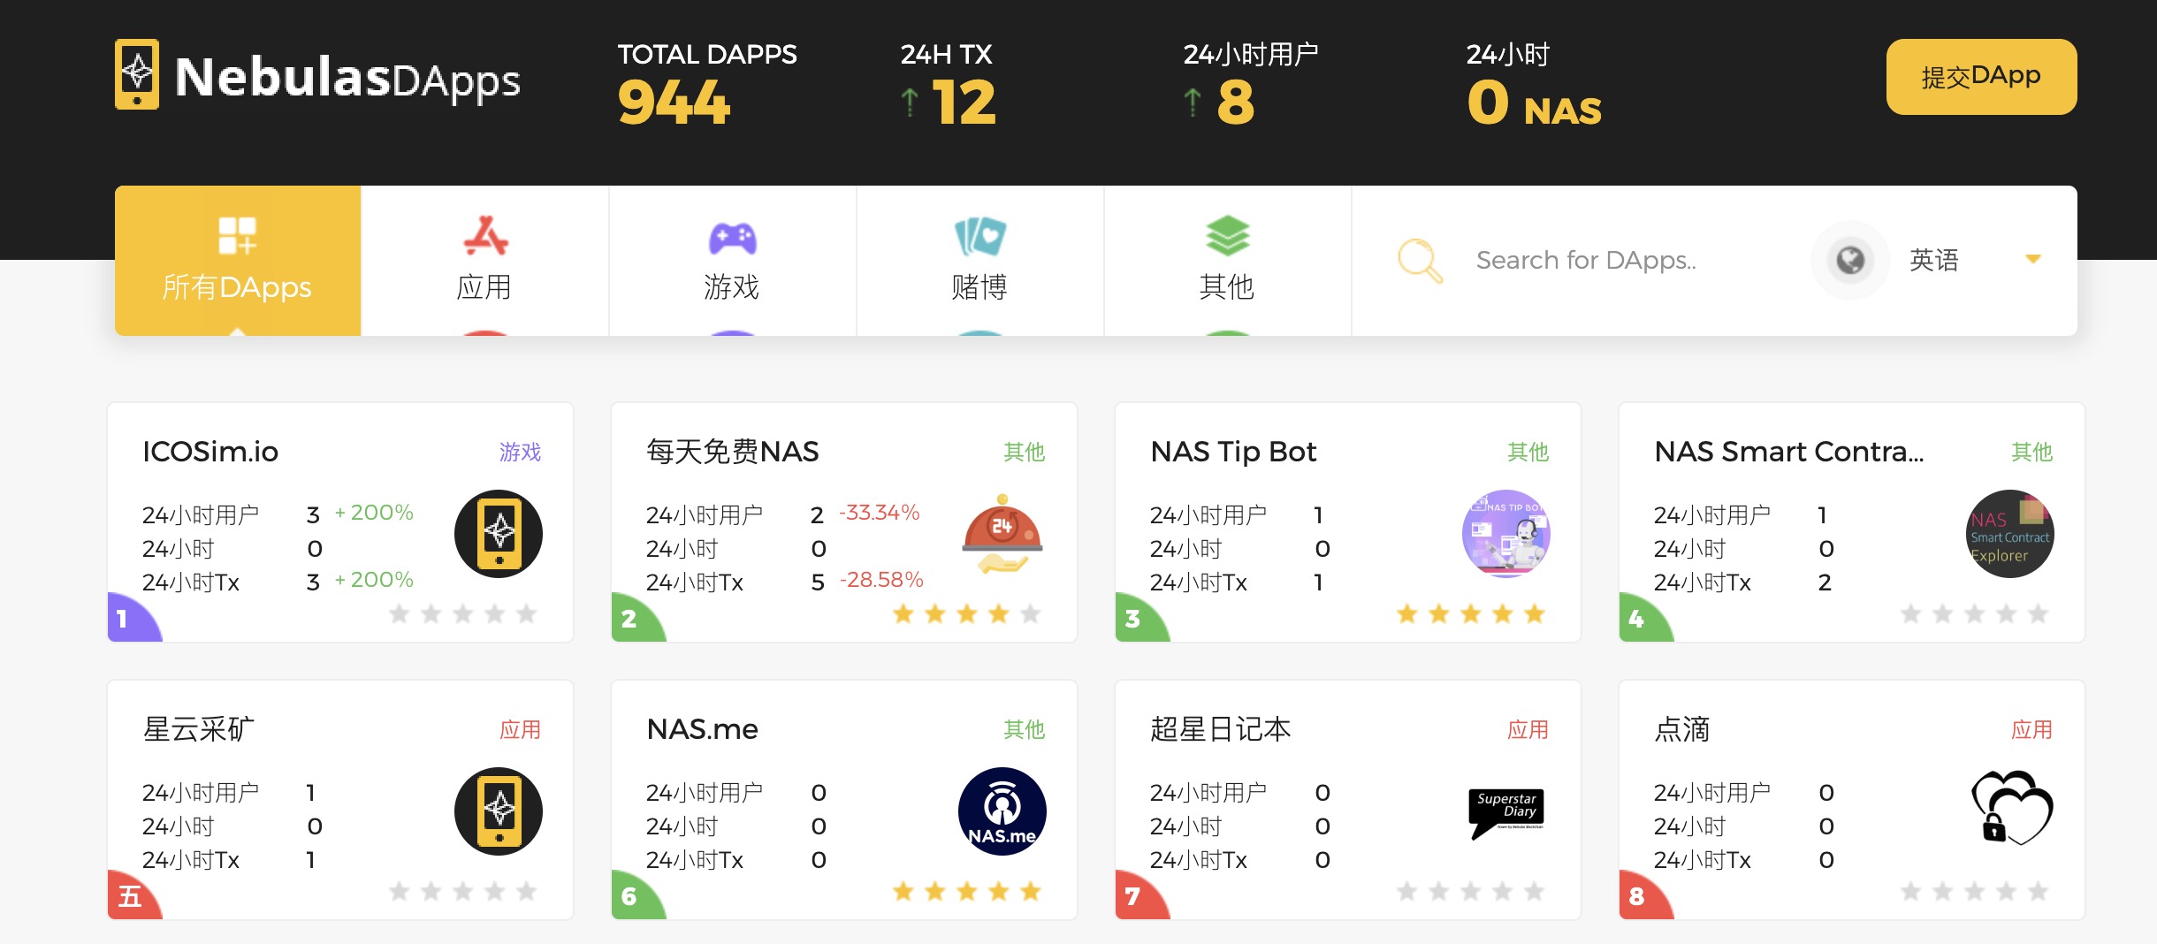Click rank badge 7 on 超星日记本
Screen dimensions: 2157x944
pyautogui.click(x=1140, y=895)
